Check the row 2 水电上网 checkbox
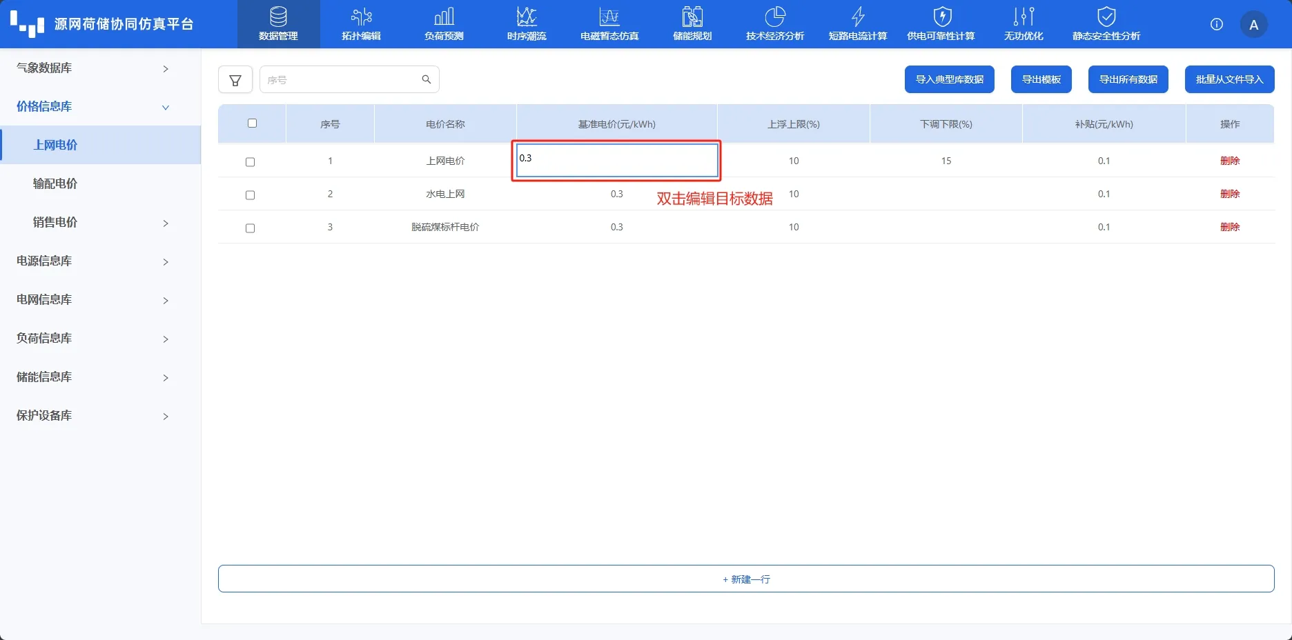 (x=250, y=195)
